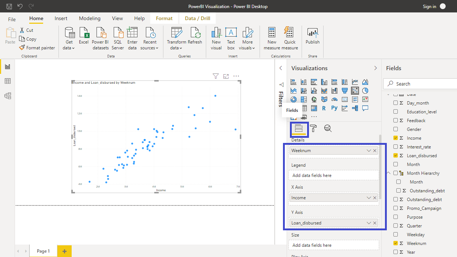Check the Promo_Campaign field checkbox
Viewport: 457px width, 257px height.
pyautogui.click(x=396, y=208)
